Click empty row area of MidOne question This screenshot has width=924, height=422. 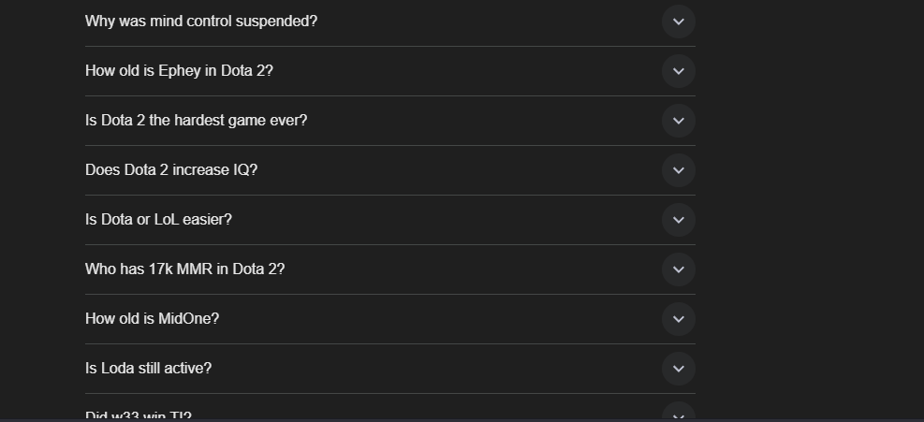tap(439, 319)
